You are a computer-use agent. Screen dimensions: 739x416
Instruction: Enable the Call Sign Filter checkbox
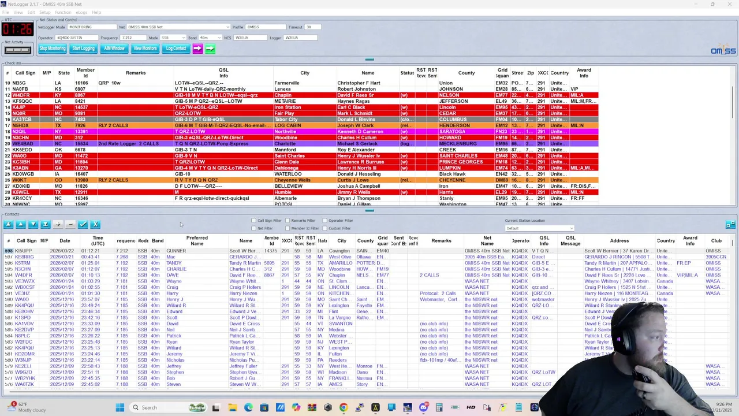coord(253,221)
